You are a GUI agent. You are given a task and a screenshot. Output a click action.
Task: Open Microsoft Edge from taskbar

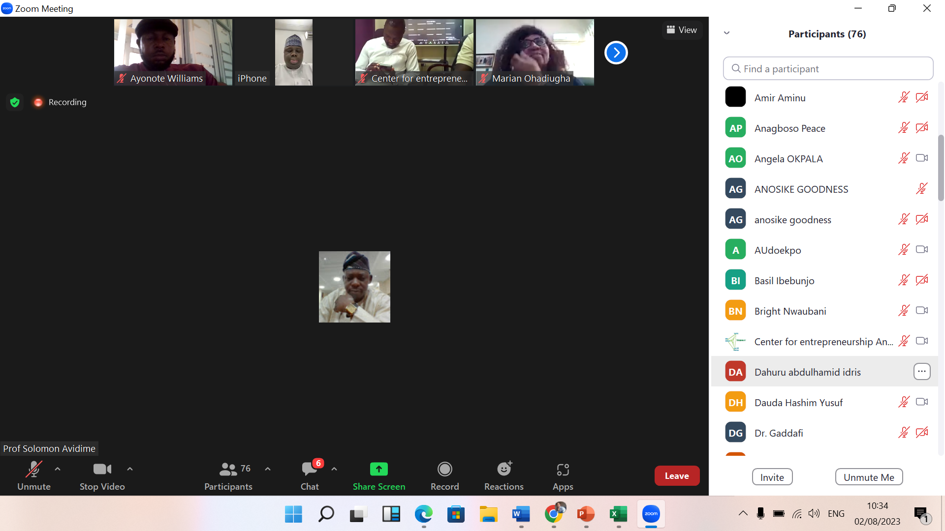(x=423, y=514)
